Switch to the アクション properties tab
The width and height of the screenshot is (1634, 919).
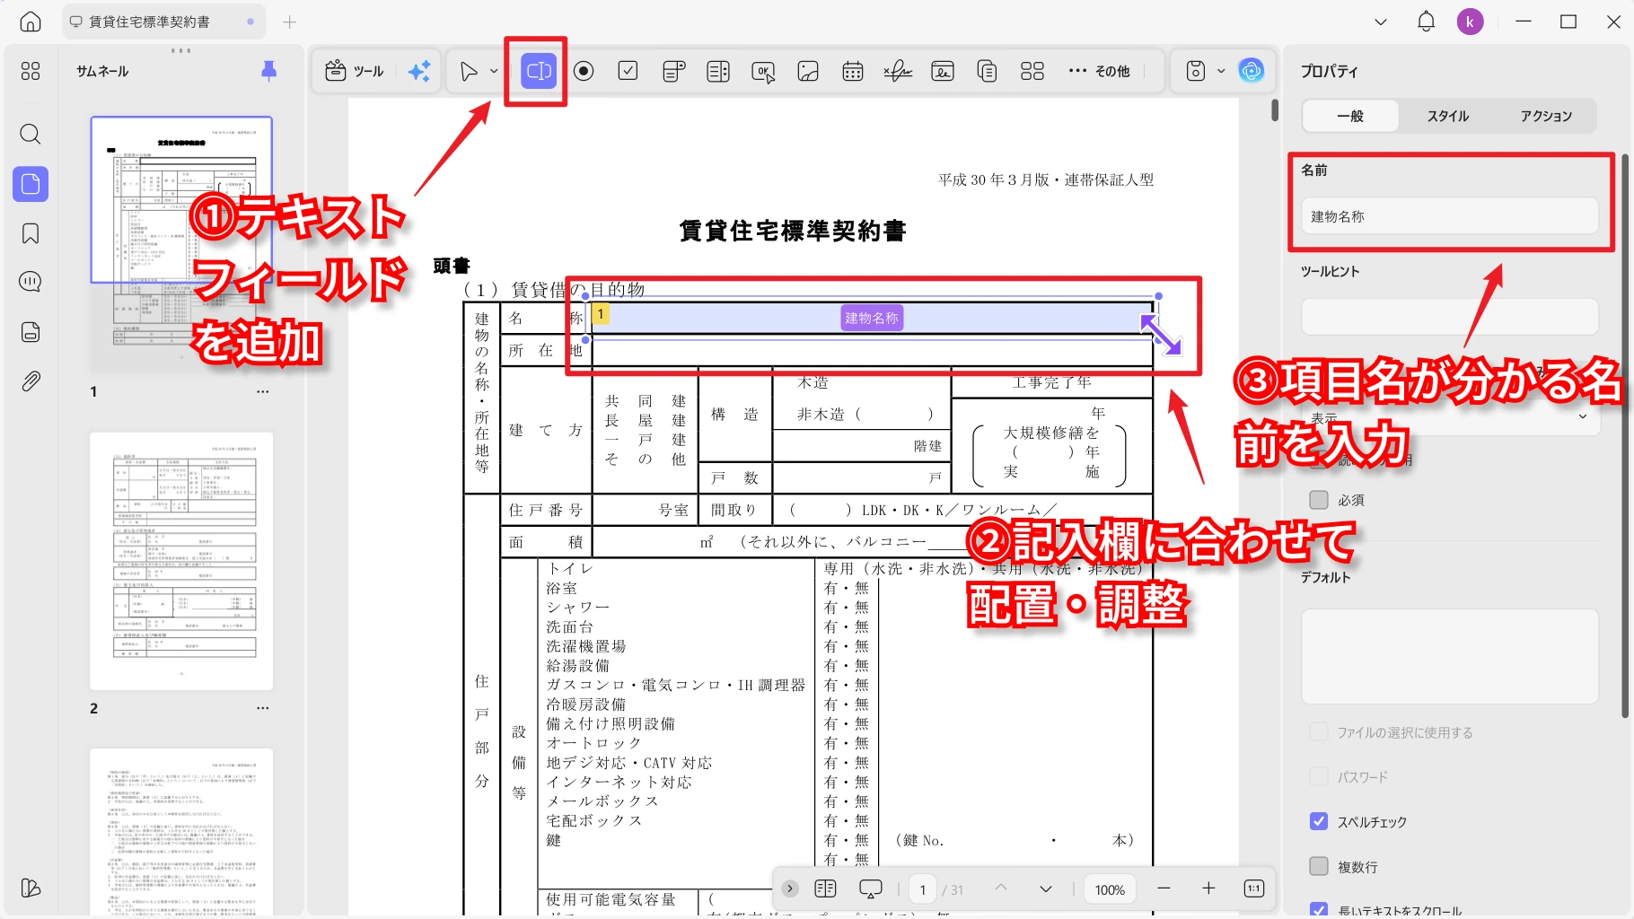[x=1546, y=116]
